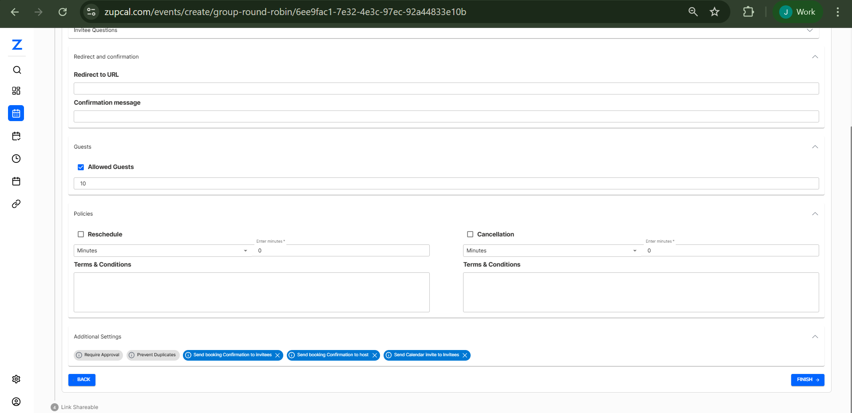Click the FINISH button
Screen dimensions: 852x413
coord(807,380)
